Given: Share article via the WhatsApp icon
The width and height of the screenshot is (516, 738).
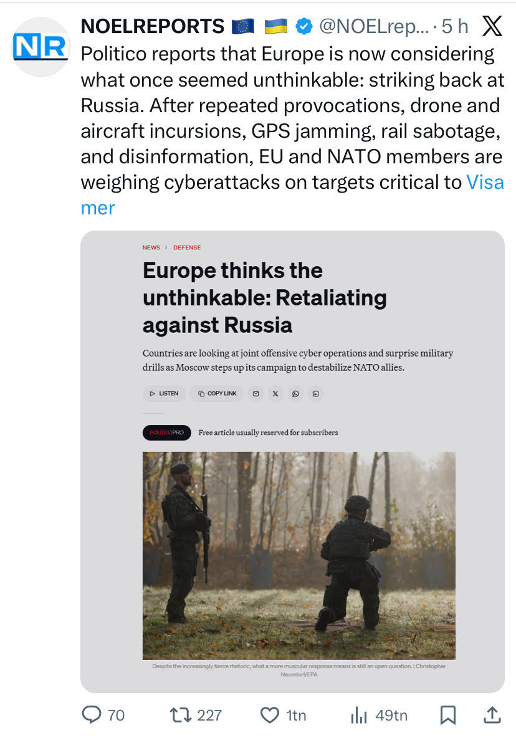Looking at the screenshot, I should pyautogui.click(x=295, y=393).
